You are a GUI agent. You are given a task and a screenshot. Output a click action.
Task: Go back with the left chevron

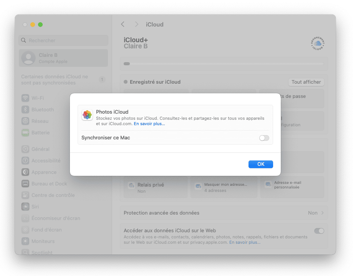coord(123,24)
